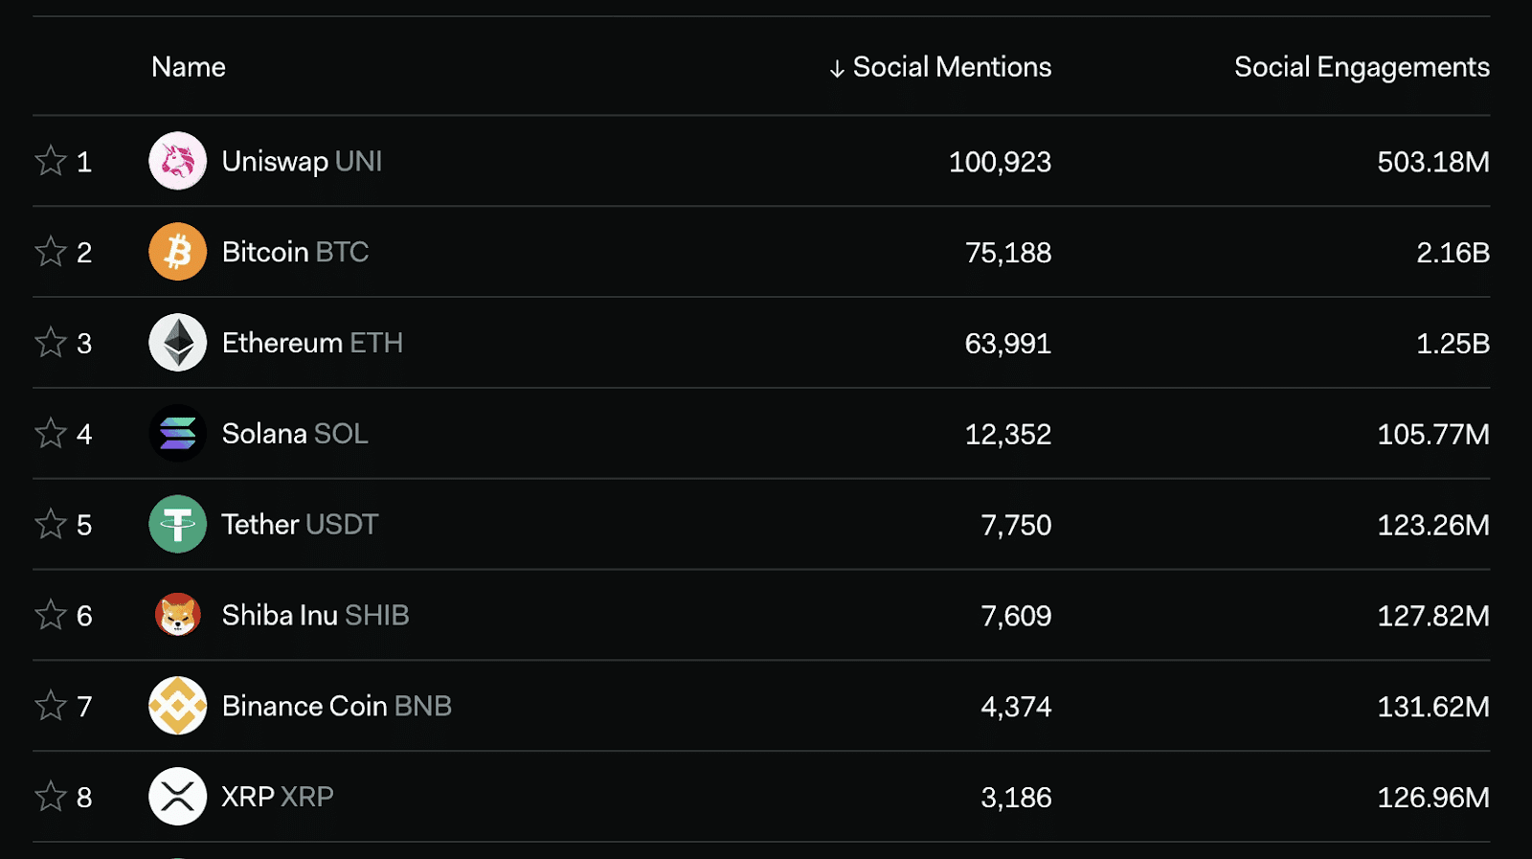Image resolution: width=1532 pixels, height=859 pixels.
Task: Favorite Bitcoin using its star icon
Action: (x=50, y=252)
